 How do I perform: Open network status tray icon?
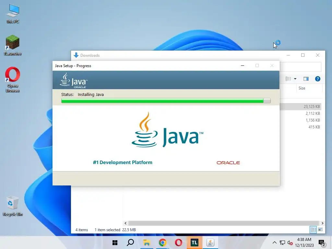[282, 243]
